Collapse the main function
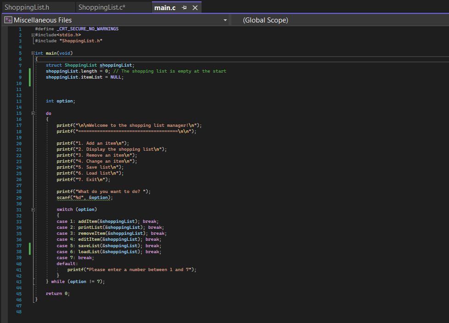 tap(33, 53)
